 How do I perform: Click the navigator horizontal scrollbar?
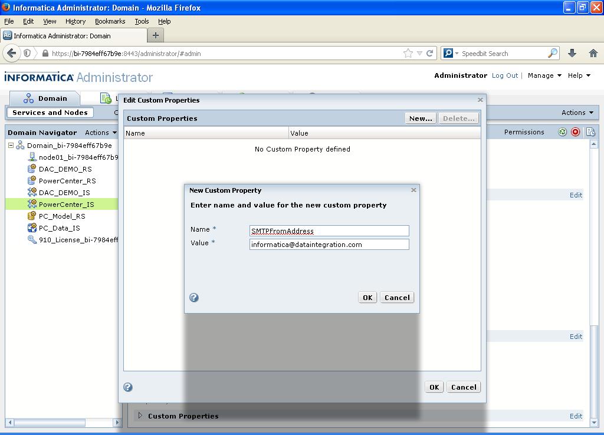pyautogui.click(x=64, y=422)
